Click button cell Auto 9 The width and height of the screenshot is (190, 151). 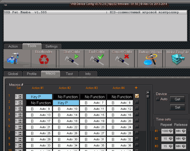point(39,109)
